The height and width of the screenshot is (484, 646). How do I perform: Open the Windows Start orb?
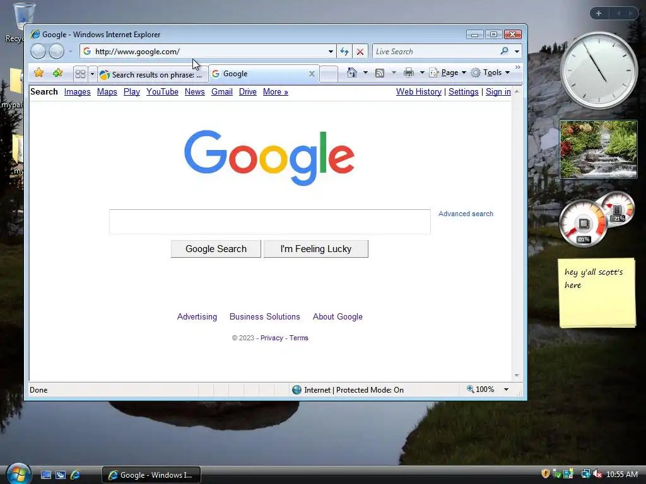[18, 475]
